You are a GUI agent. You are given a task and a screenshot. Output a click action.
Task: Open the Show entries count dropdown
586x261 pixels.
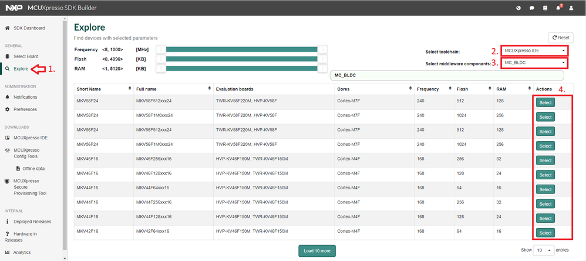(543, 250)
